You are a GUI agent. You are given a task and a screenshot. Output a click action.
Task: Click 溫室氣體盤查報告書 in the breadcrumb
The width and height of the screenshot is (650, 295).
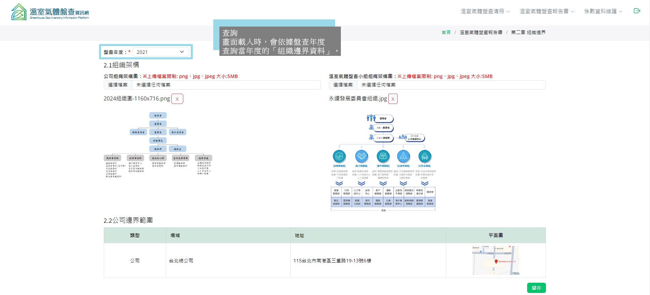tap(481, 32)
